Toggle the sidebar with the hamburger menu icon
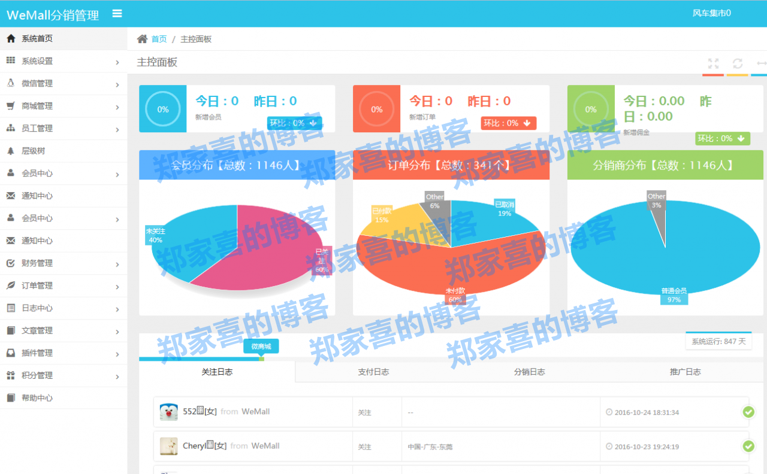This screenshot has width=767, height=474. point(117,13)
